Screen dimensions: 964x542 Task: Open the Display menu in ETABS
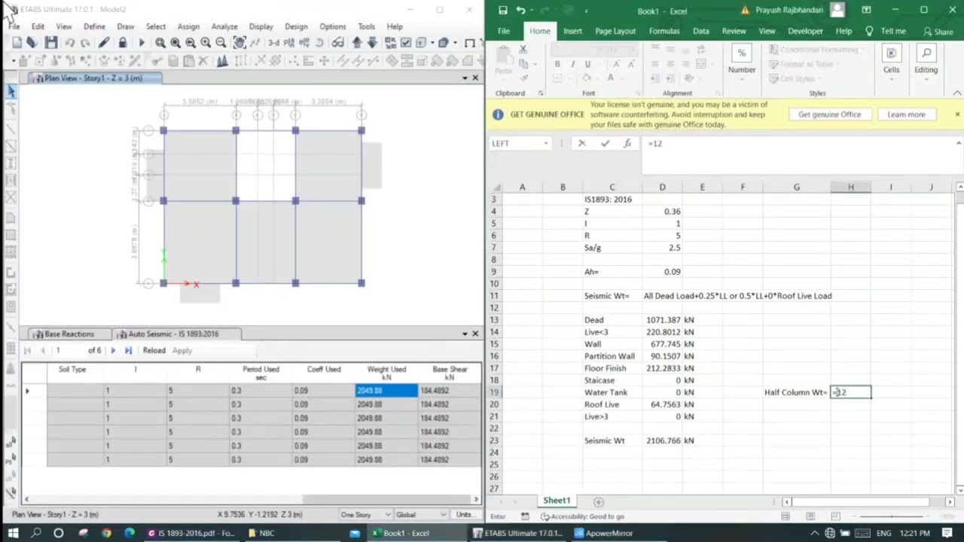[x=261, y=26]
